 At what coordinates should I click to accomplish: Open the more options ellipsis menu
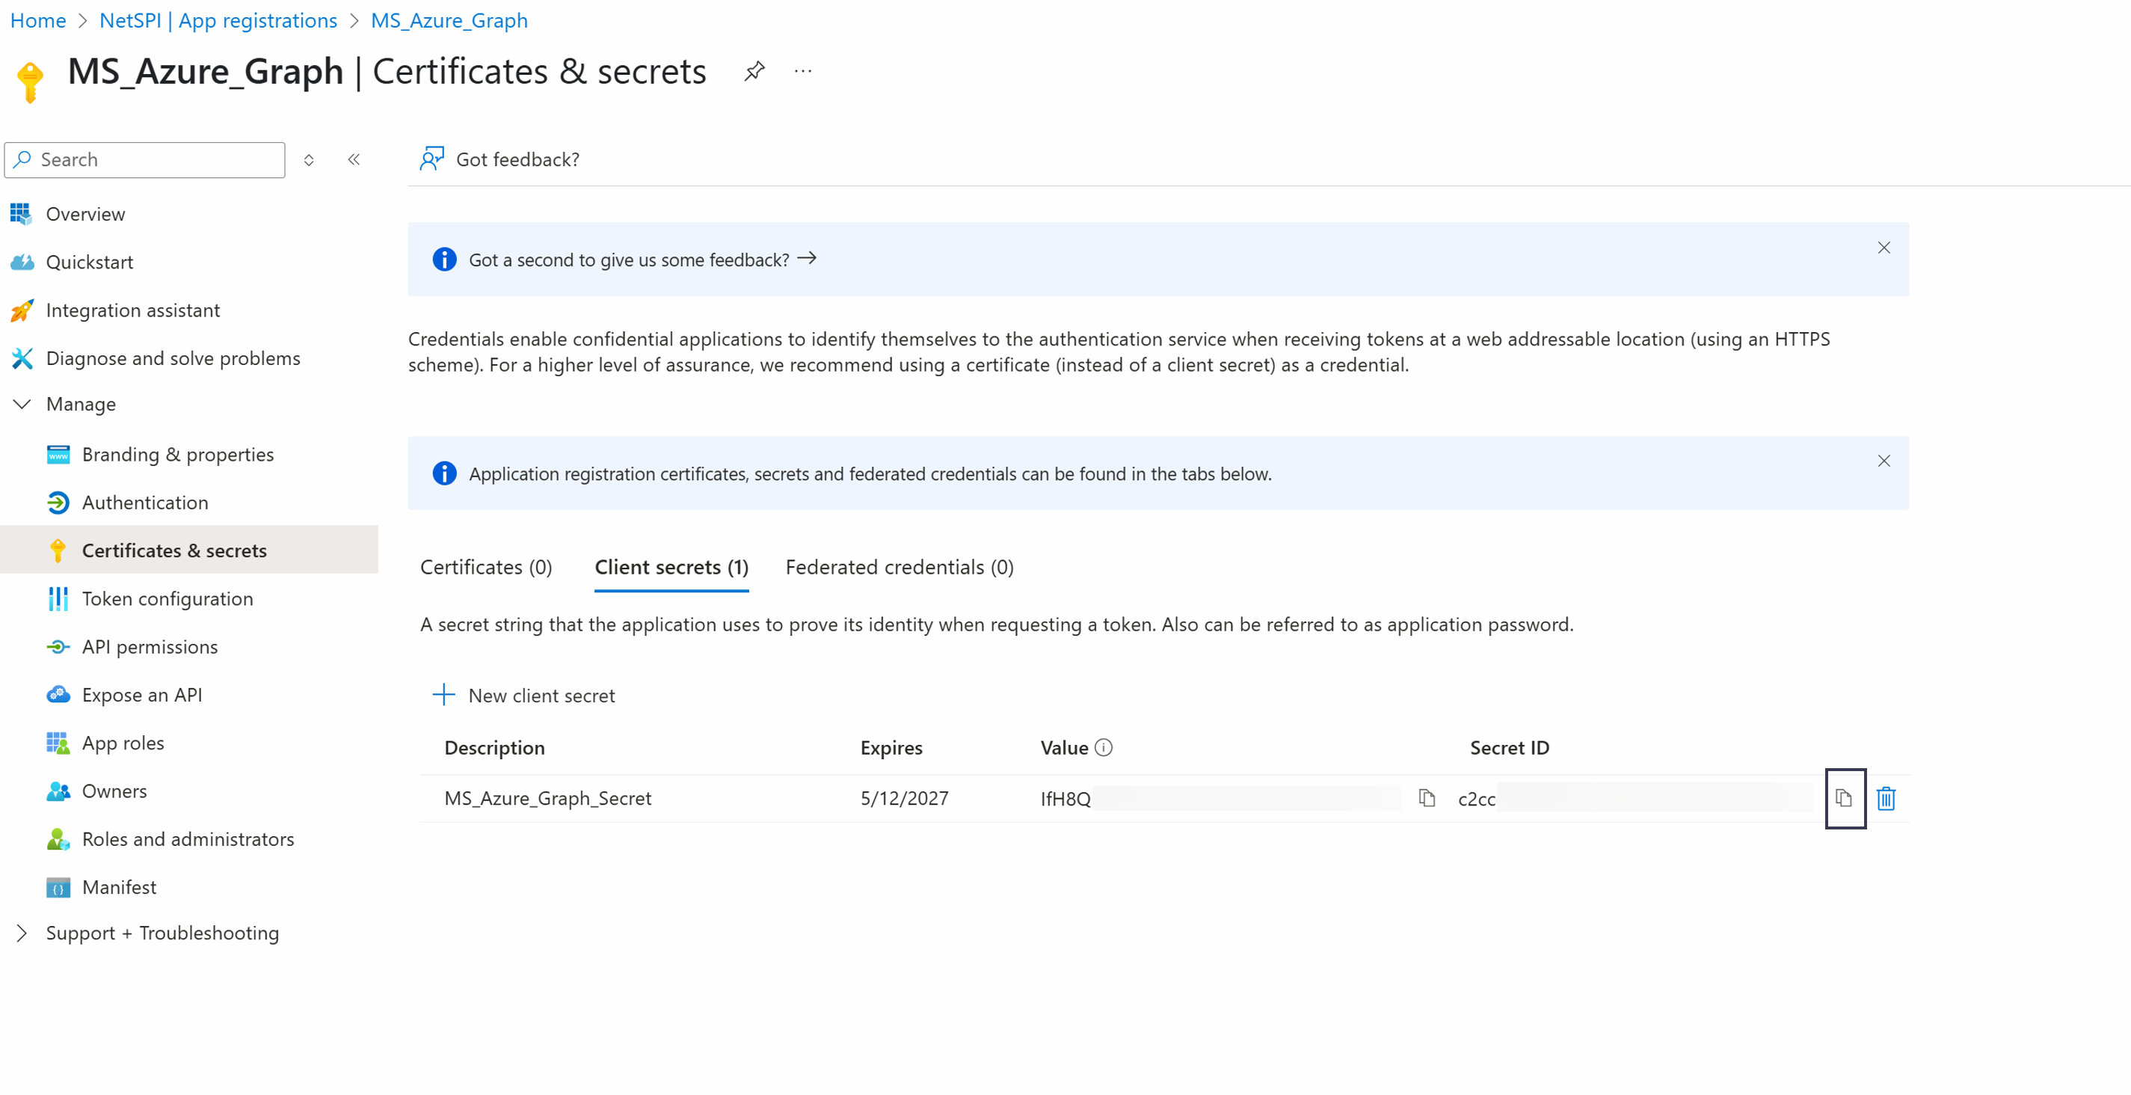[802, 71]
